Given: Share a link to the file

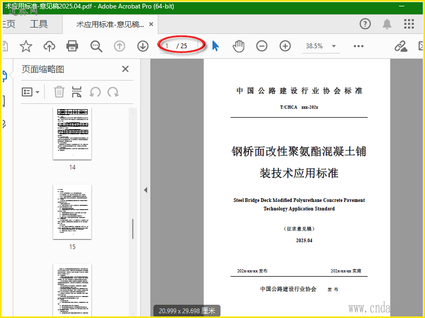Looking at the screenshot, I should (x=401, y=46).
